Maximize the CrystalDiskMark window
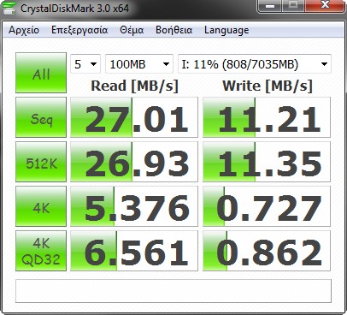 point(293,6)
